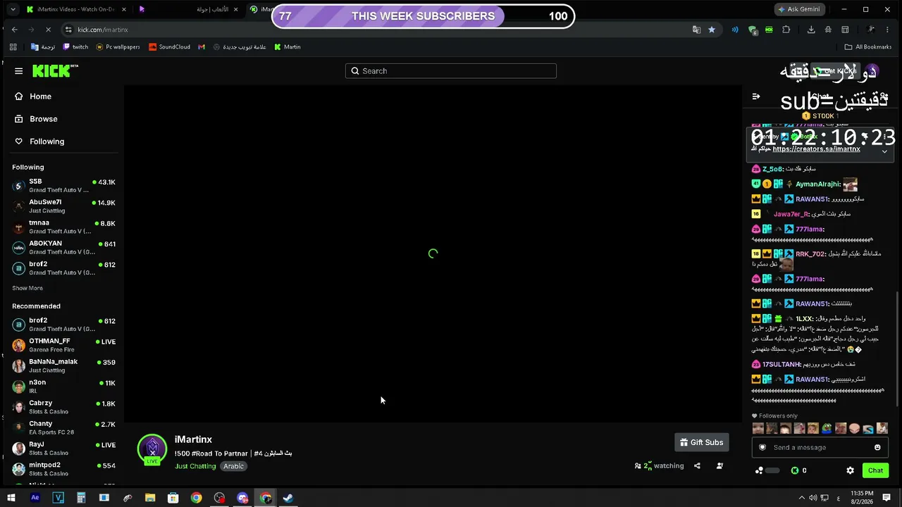This screenshot has height=507, width=902.
Task: Share the iMartinx stream
Action: tap(697, 465)
